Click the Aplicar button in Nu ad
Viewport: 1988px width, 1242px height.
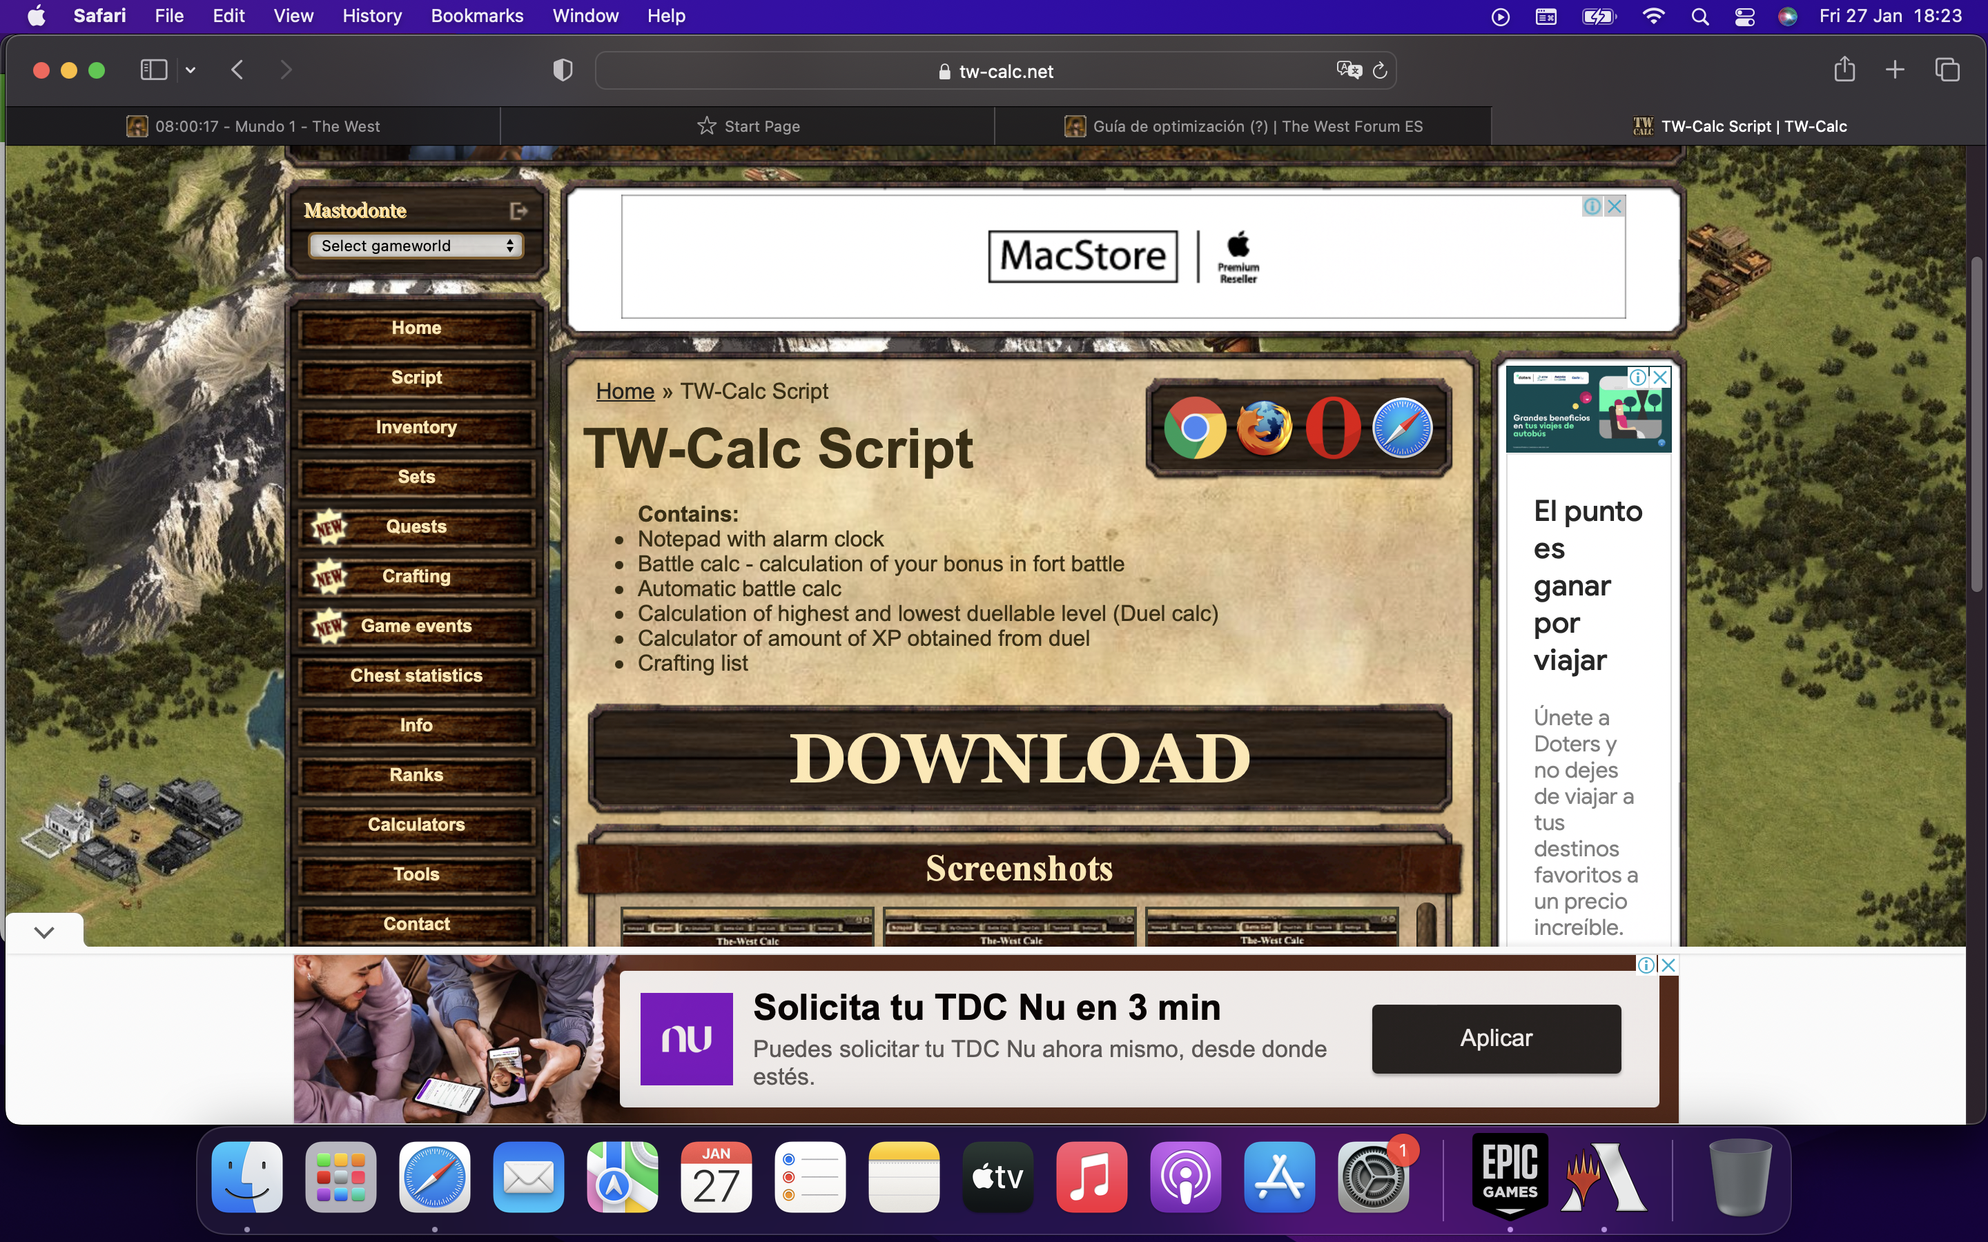1496,1038
